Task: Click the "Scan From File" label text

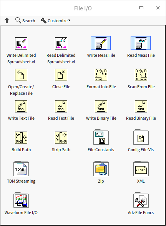Action: tap(141, 87)
